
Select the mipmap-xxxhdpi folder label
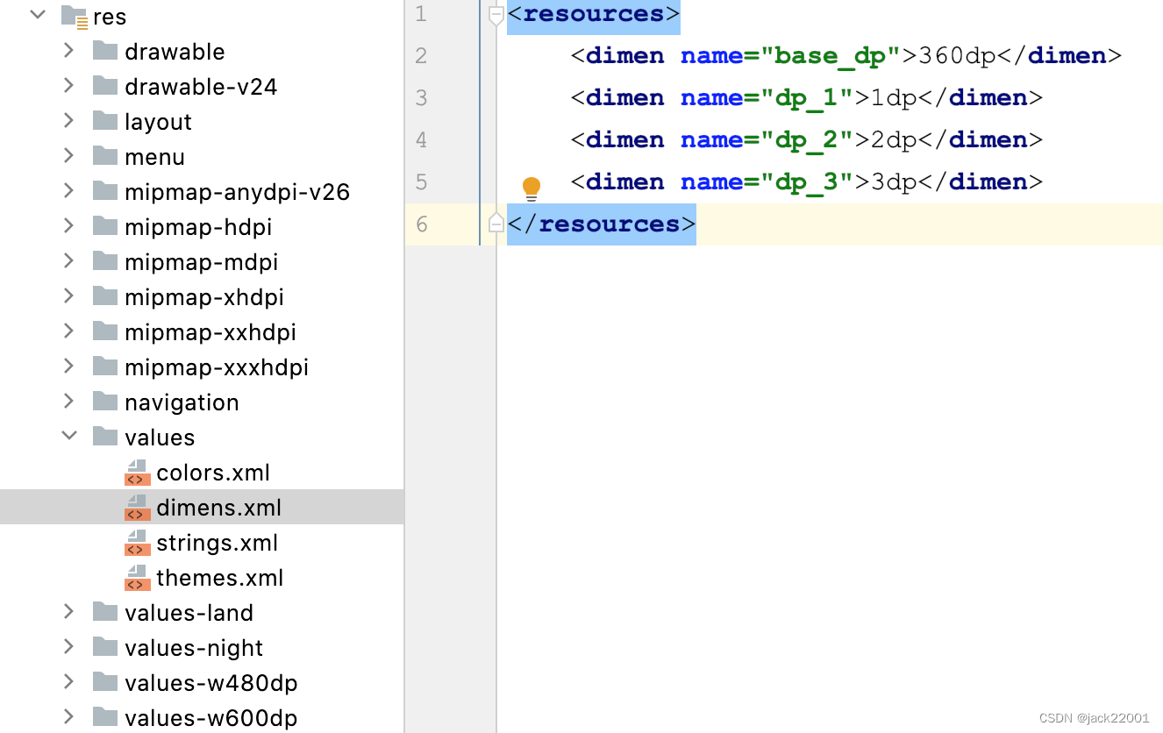(x=217, y=367)
